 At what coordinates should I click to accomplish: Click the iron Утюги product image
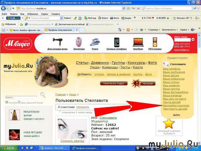(95, 42)
